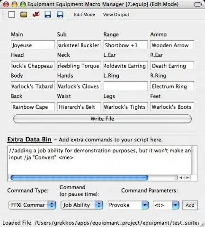This screenshot has width=205, height=227.
Task: Click the Back field with Rainbow Cape
Action: [x=33, y=107]
